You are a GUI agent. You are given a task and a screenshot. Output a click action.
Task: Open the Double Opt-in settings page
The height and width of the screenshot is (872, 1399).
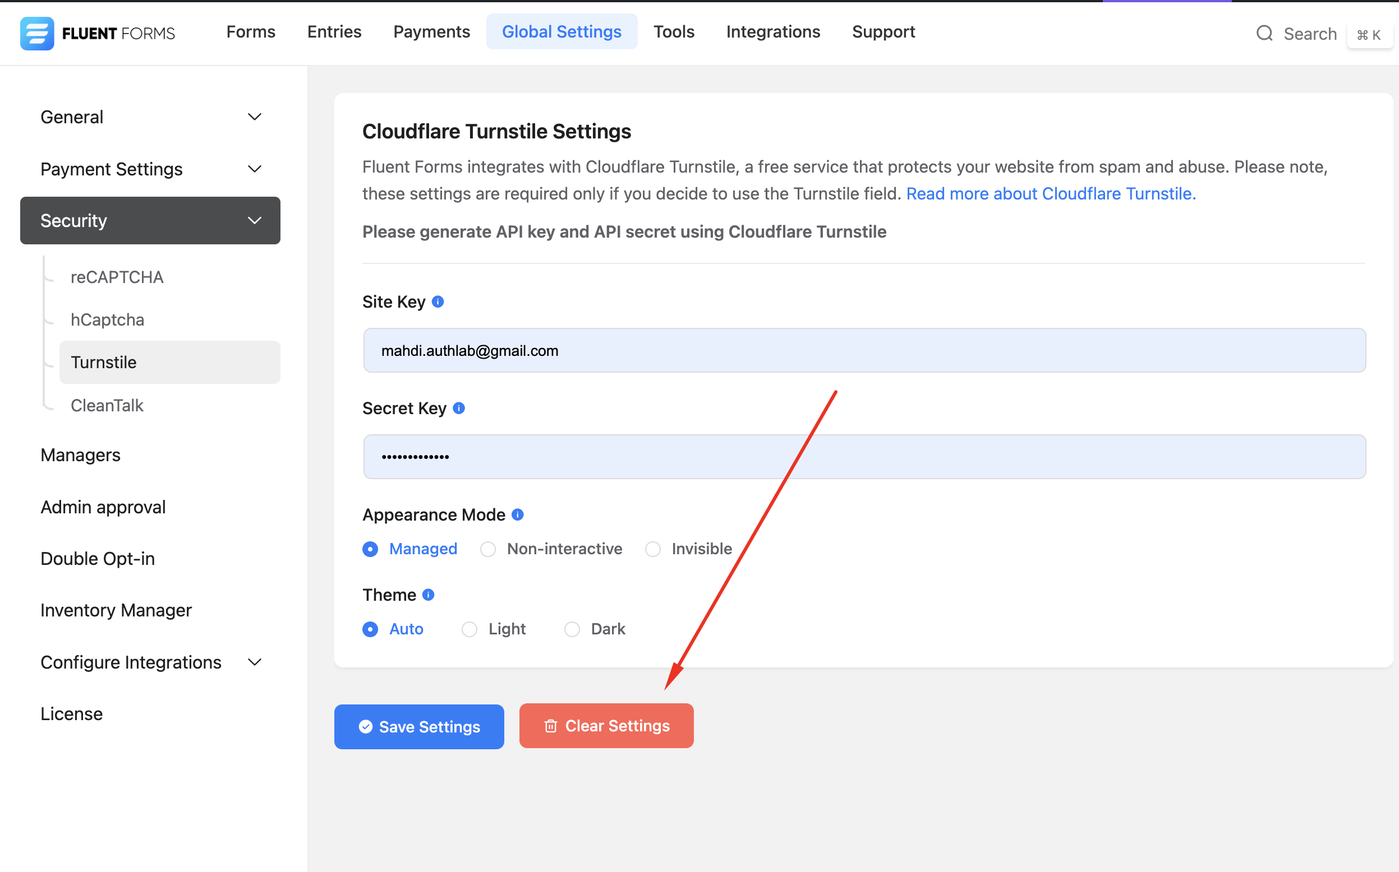(98, 559)
